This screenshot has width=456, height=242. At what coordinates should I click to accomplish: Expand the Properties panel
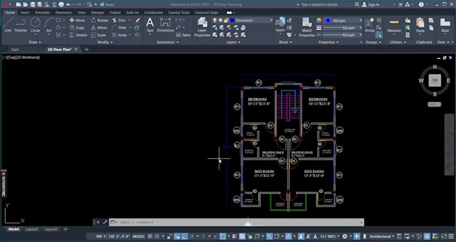coord(329,42)
